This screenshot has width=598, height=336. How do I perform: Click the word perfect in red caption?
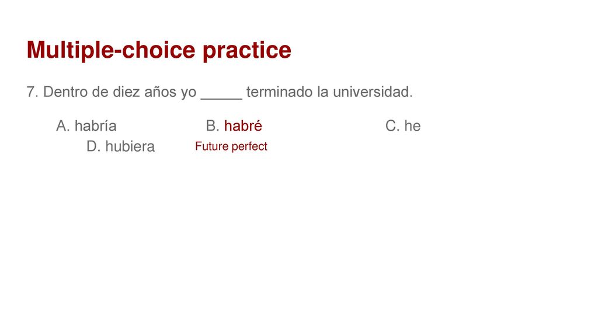coord(249,146)
